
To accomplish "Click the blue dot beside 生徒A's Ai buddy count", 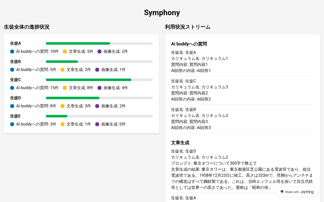I will pos(12,52).
